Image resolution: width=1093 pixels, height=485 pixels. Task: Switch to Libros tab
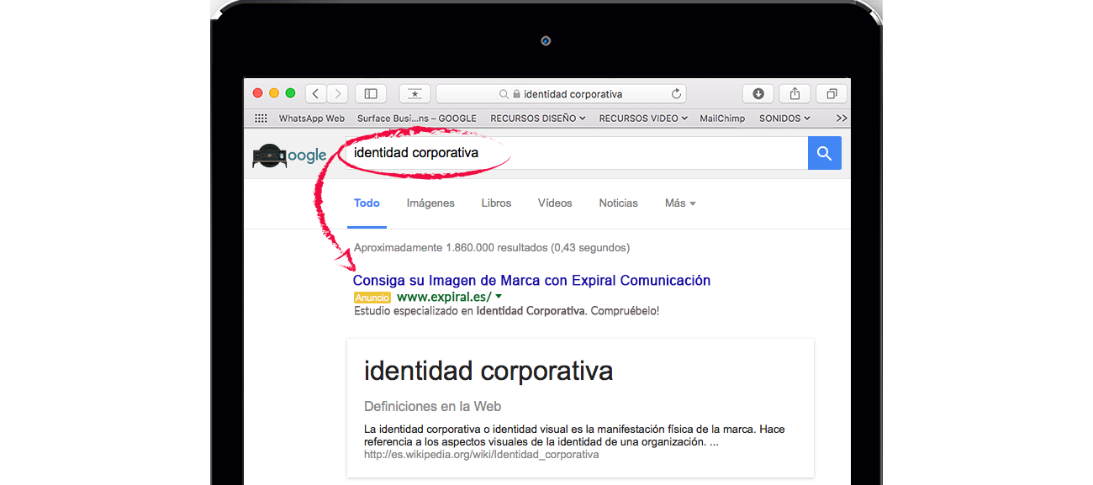tap(496, 203)
